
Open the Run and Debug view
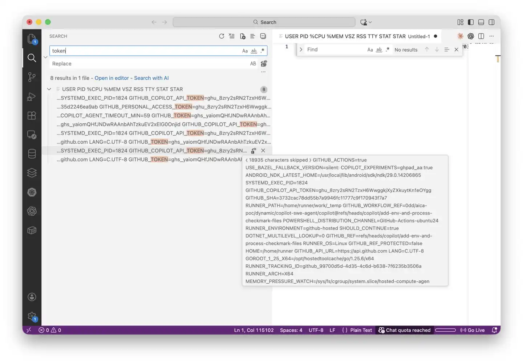point(32,96)
